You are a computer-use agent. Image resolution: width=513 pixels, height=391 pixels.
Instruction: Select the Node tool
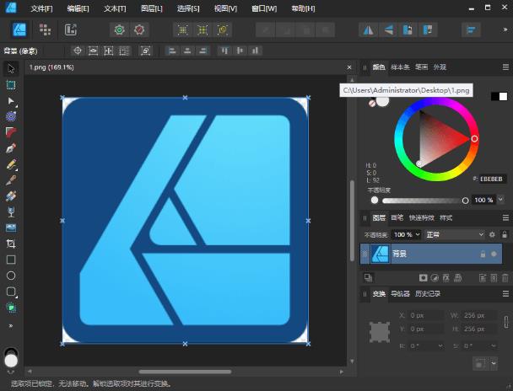point(11,100)
